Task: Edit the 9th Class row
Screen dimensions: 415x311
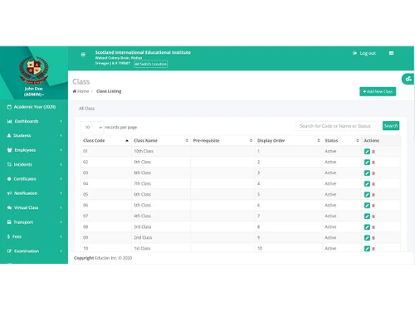Action: [367, 163]
